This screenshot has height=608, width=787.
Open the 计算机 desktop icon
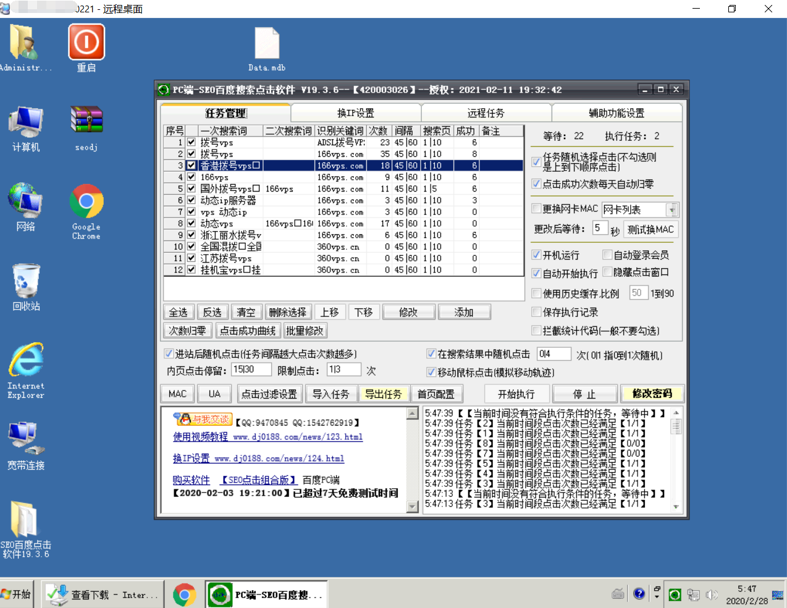click(x=26, y=129)
